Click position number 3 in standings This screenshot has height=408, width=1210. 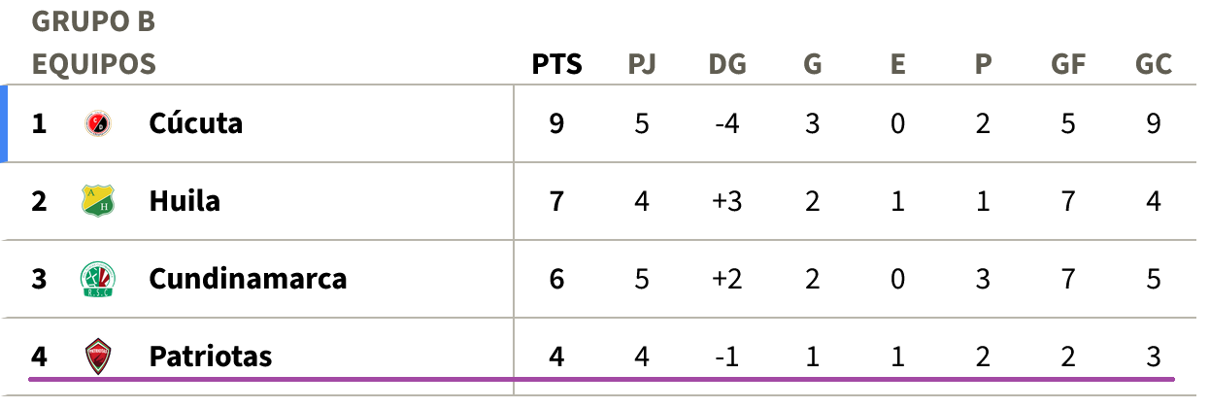tap(39, 279)
